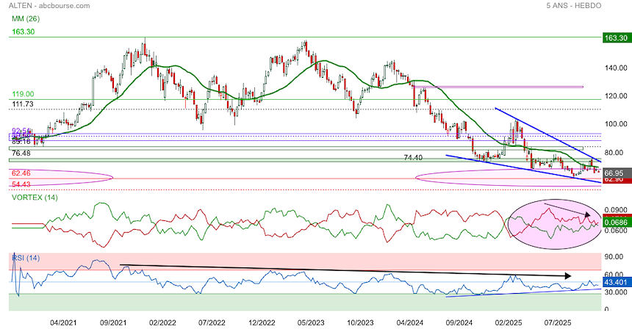Click the '04/2024' date axis label

pos(410,323)
